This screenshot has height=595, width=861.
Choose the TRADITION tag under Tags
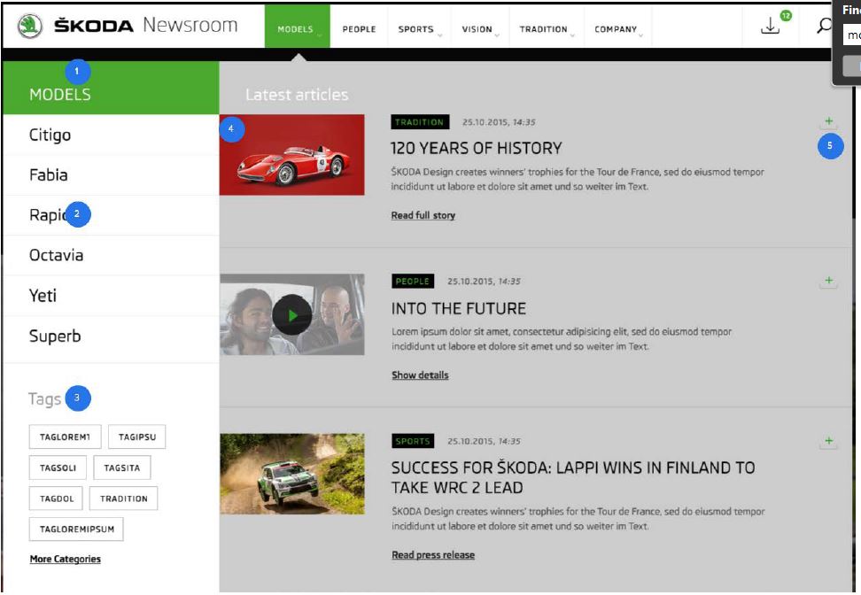pos(123,498)
